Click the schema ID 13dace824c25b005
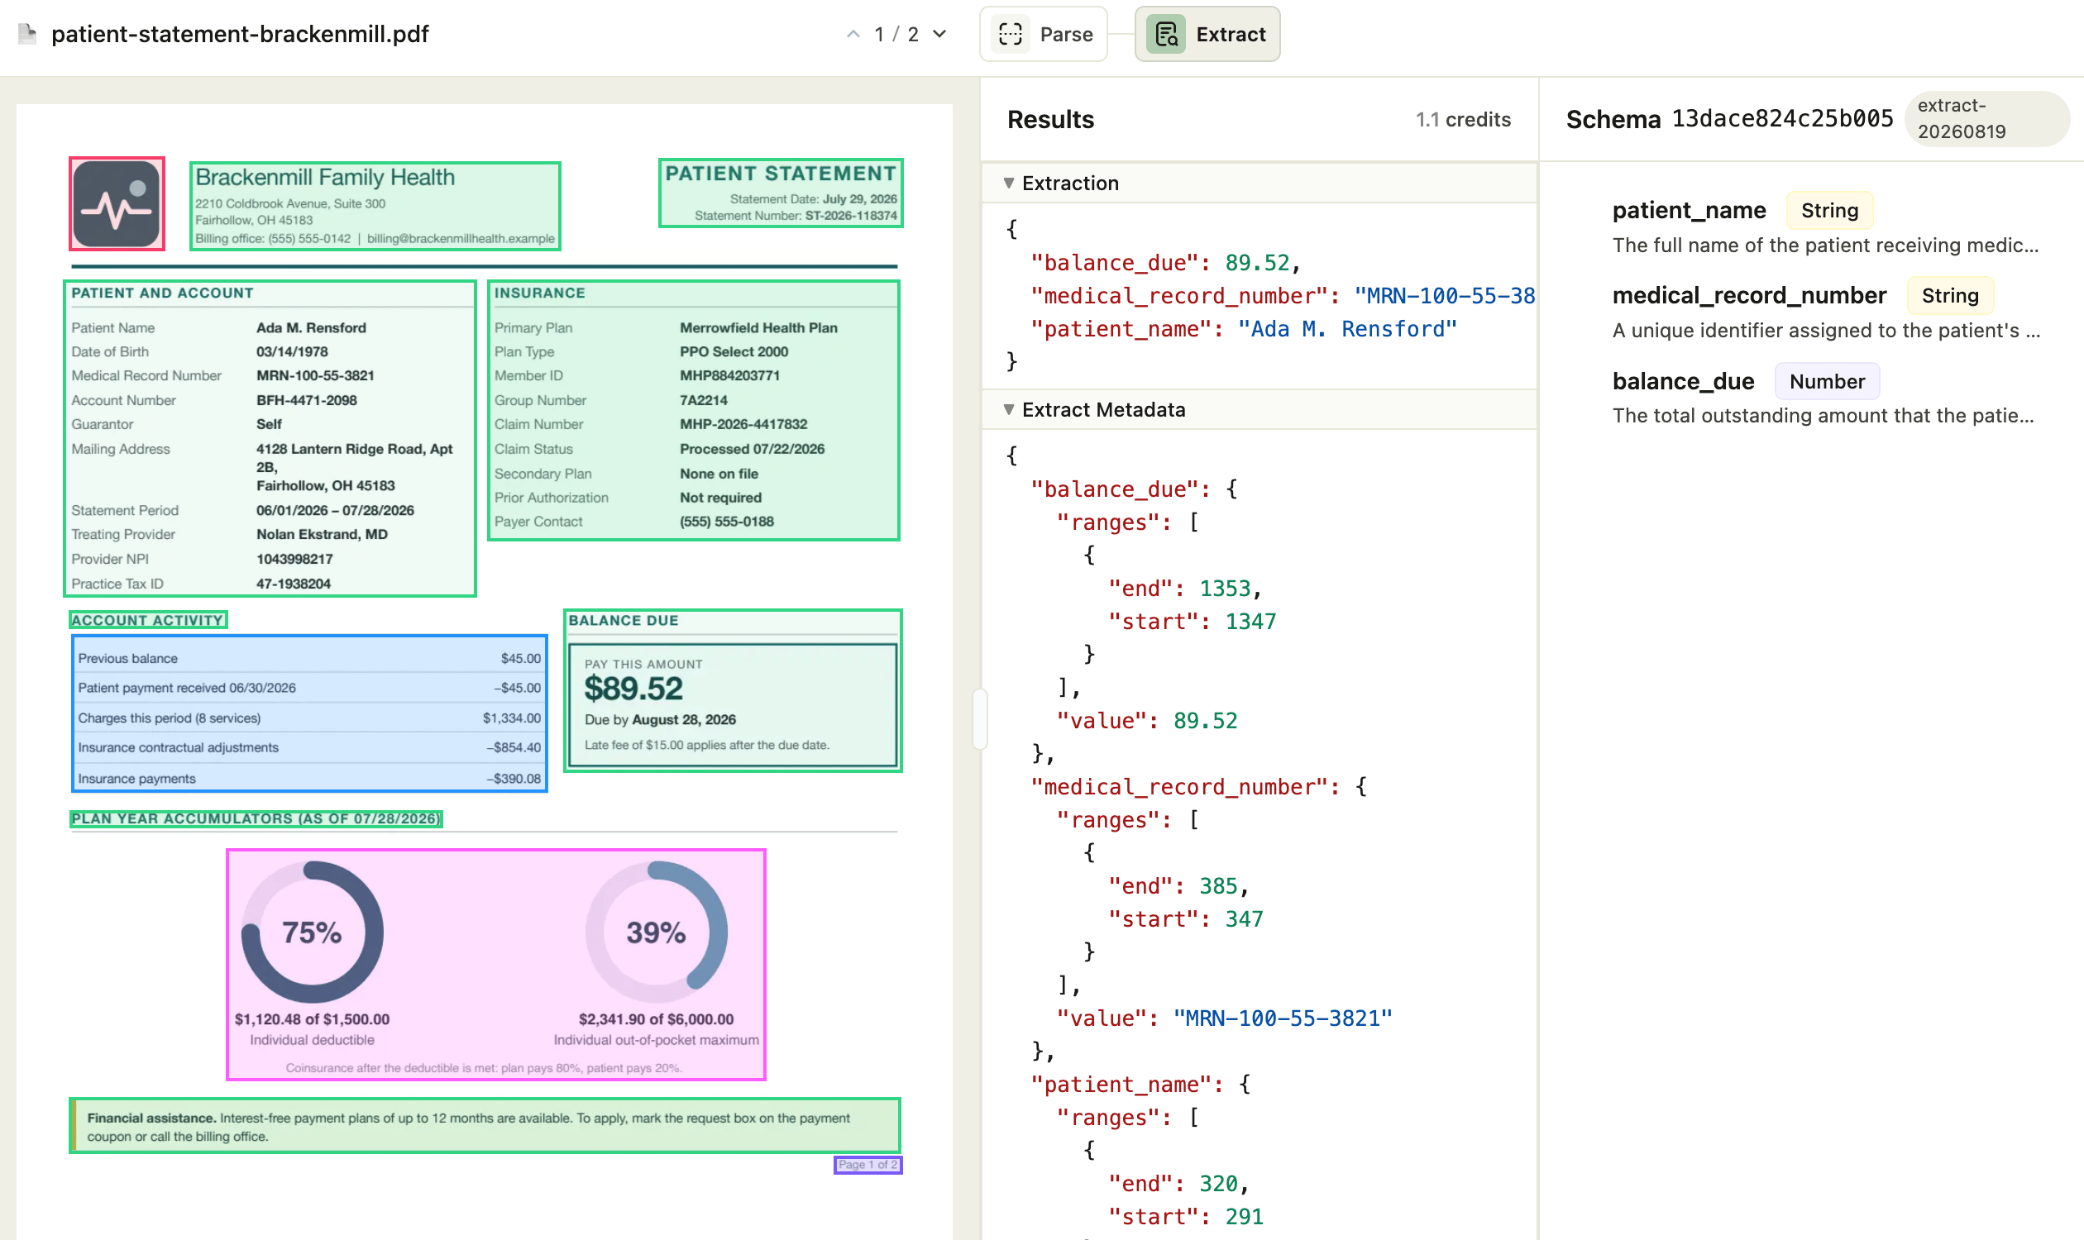 [x=1781, y=119]
